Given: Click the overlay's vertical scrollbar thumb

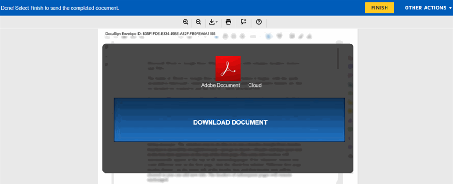Looking at the screenshot, I should point(338,58).
